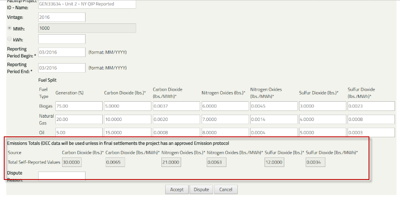
Task: Edit the Biogas Generation percentage field
Action: pos(78,106)
